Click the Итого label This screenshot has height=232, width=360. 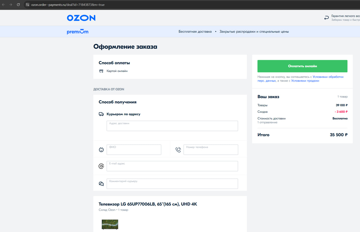[264, 135]
